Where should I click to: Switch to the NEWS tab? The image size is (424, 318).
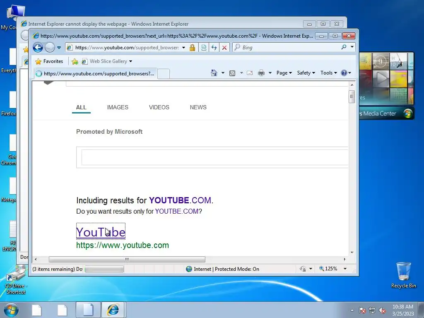pos(198,107)
